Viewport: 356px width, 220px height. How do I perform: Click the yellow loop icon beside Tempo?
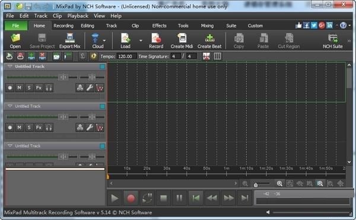[93, 56]
